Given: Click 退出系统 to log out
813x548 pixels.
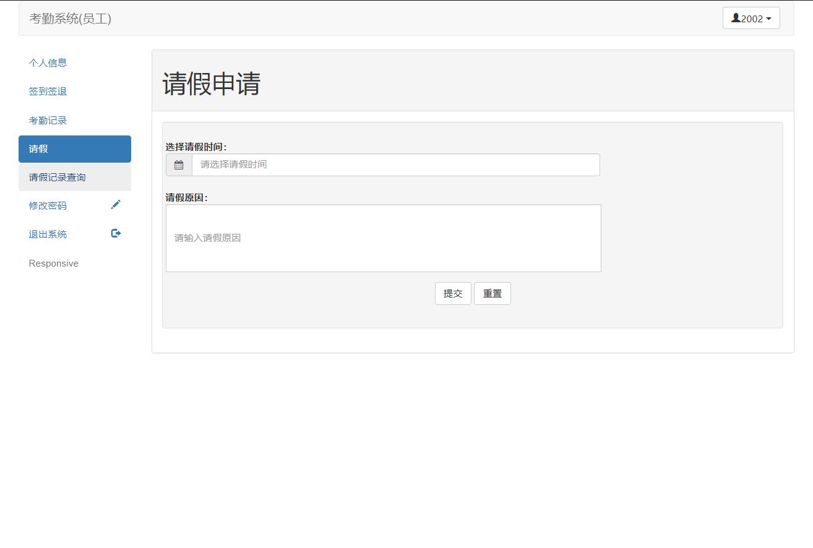Looking at the screenshot, I should pyautogui.click(x=48, y=234).
